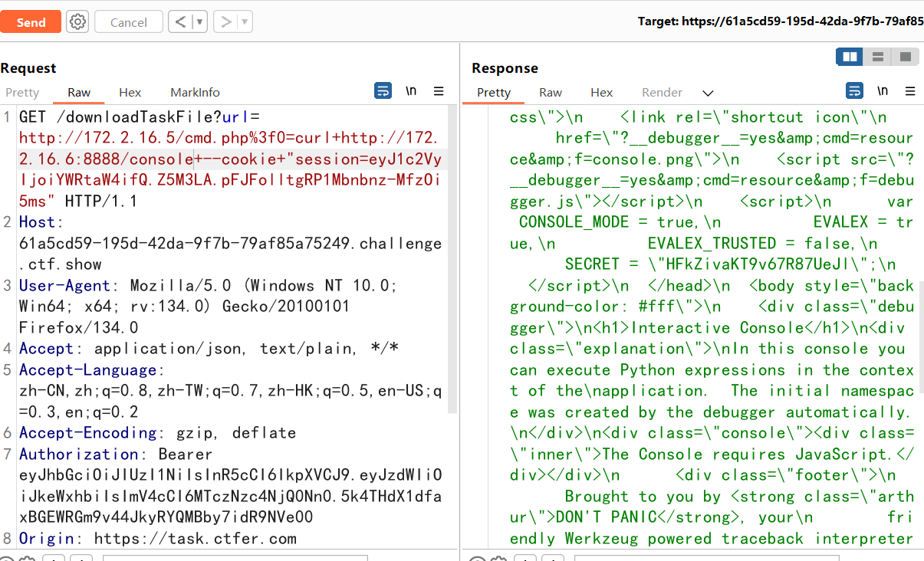Screen dimensions: 924x561
Task: Open the Request panel hamburger menu
Action: (439, 91)
